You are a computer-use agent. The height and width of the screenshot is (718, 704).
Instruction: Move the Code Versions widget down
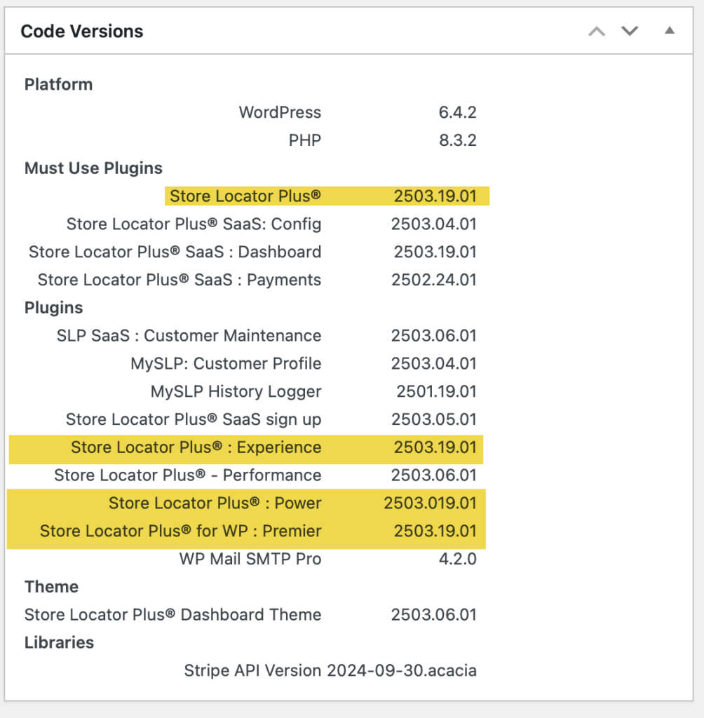click(x=630, y=31)
